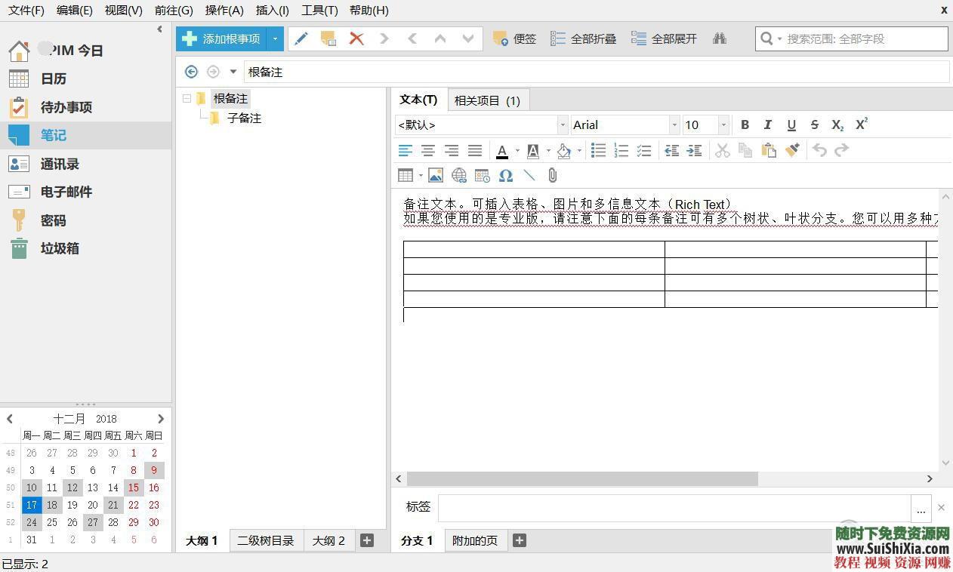Open the 密码 passwords module

pyautogui.click(x=53, y=220)
